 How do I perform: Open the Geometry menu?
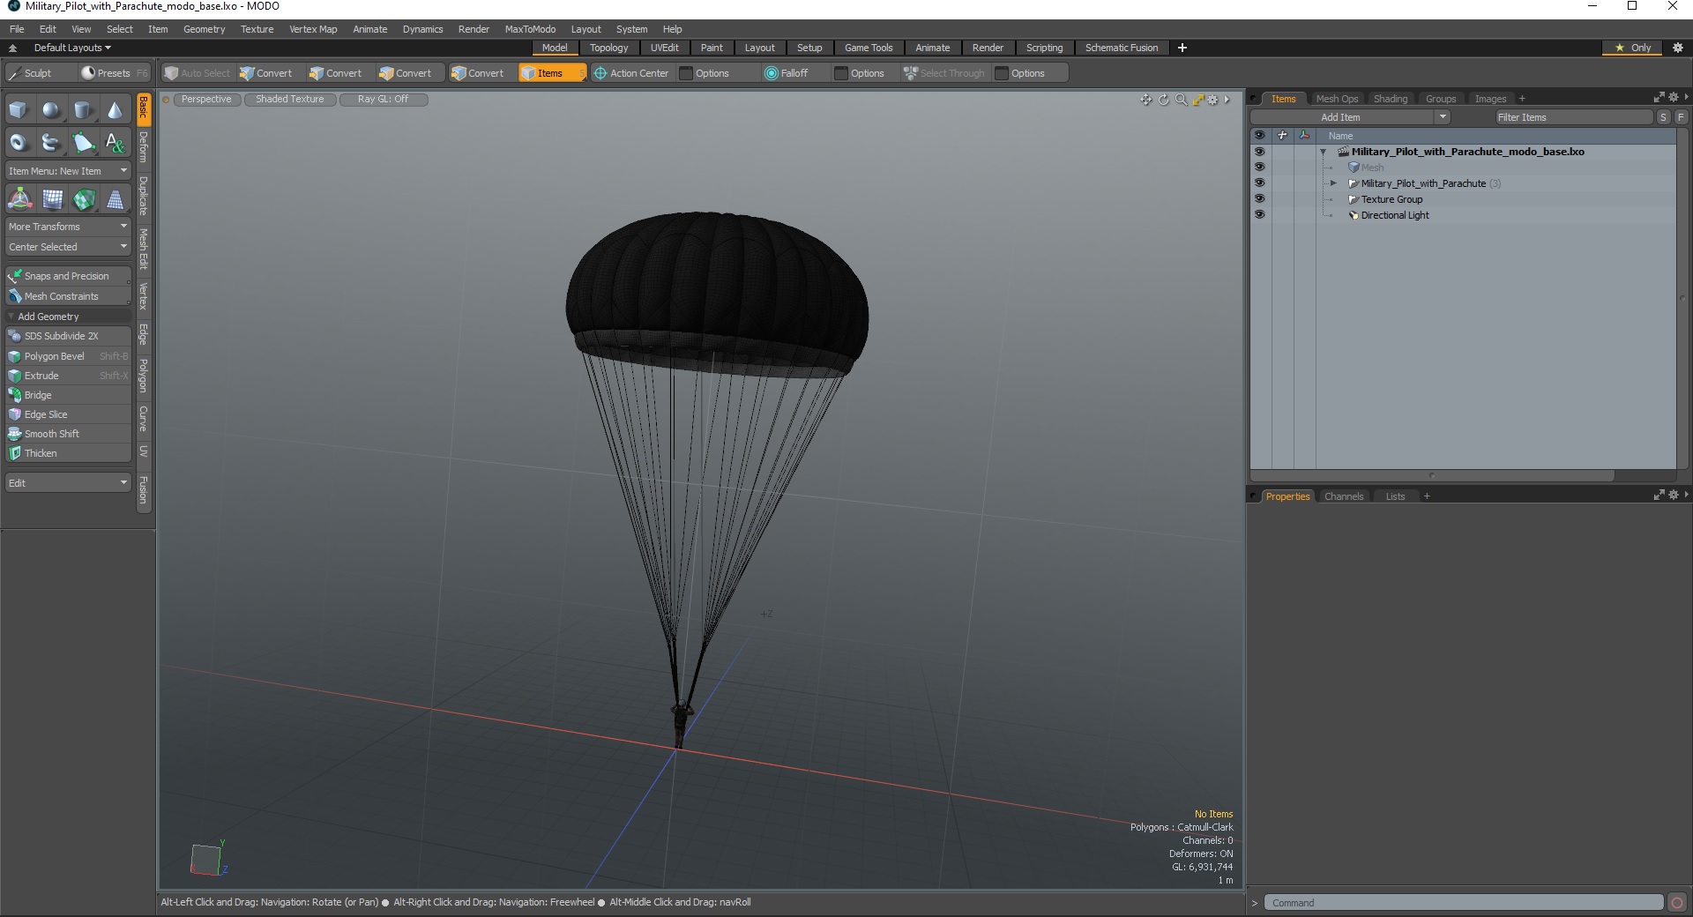[x=204, y=29]
